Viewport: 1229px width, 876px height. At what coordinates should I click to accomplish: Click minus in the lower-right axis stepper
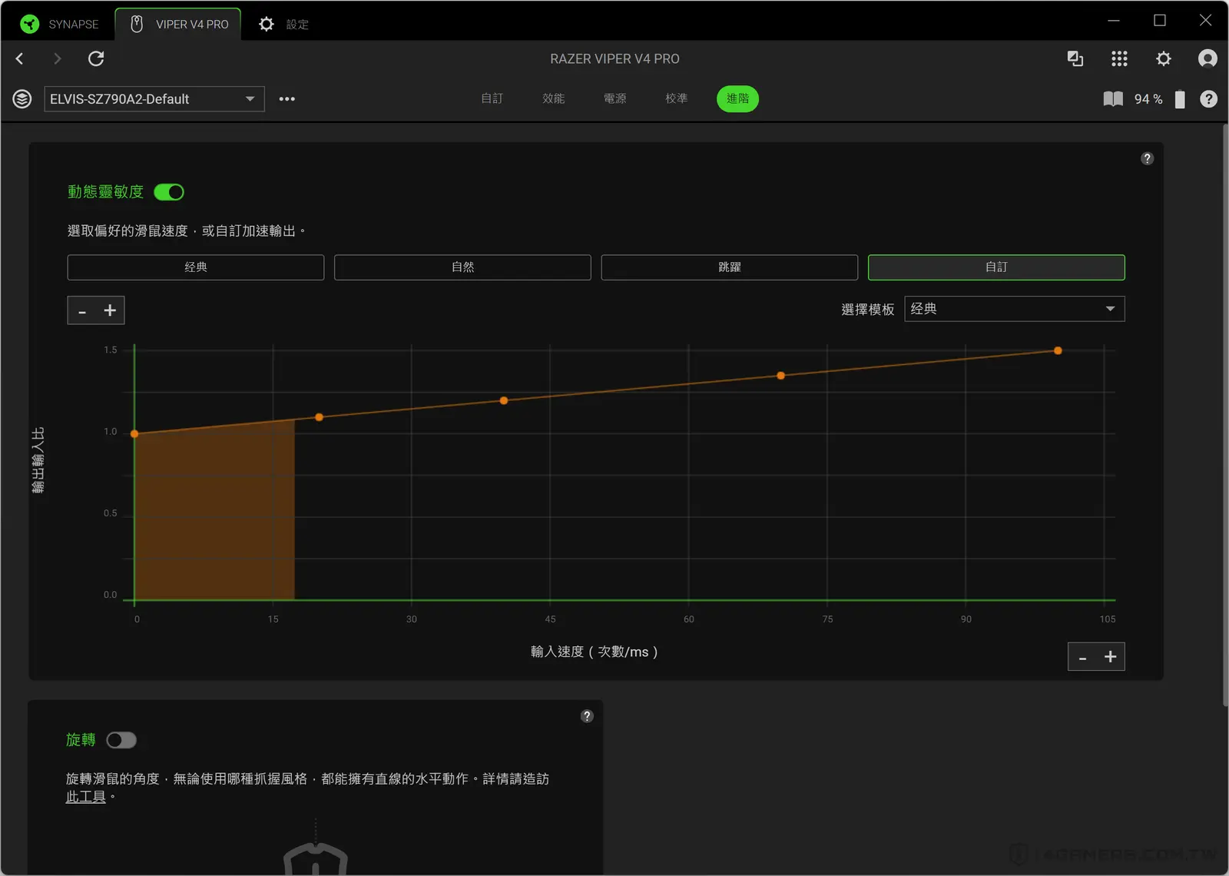(1082, 657)
